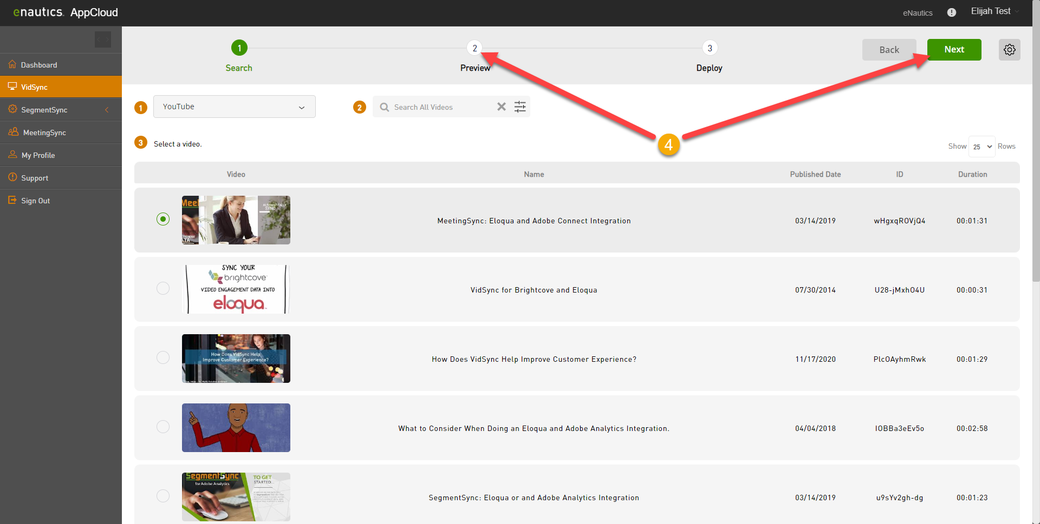Image resolution: width=1040 pixels, height=524 pixels.
Task: Open My Profile in sidebar
Action: 61,155
